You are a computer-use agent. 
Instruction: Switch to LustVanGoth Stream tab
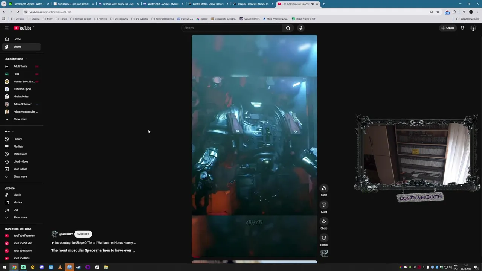[x=28, y=4]
